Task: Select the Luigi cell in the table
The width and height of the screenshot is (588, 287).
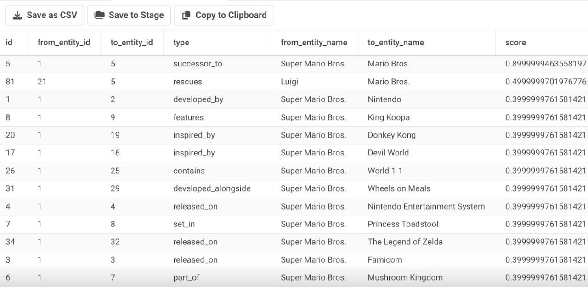Action: [289, 82]
